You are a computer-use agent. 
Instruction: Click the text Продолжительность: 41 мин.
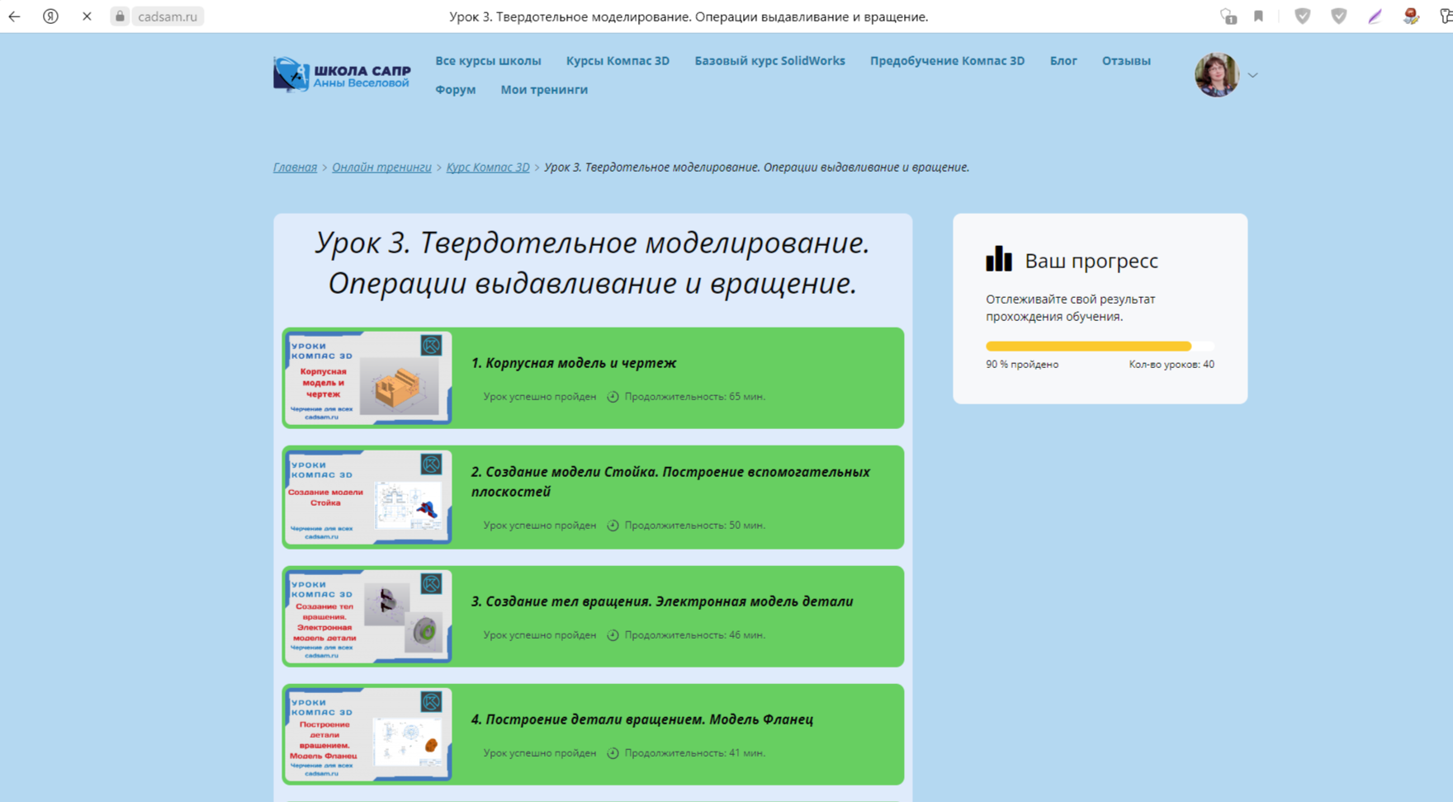coord(695,753)
